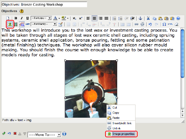Select Unlink in context menu
Screen dimensions: 186x139
point(121,128)
